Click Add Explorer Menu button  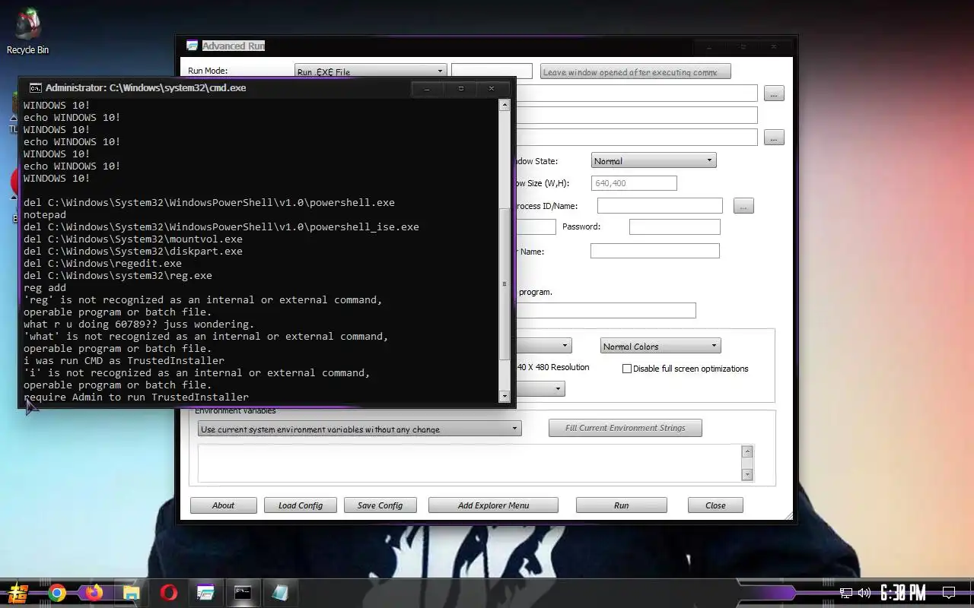pos(493,505)
